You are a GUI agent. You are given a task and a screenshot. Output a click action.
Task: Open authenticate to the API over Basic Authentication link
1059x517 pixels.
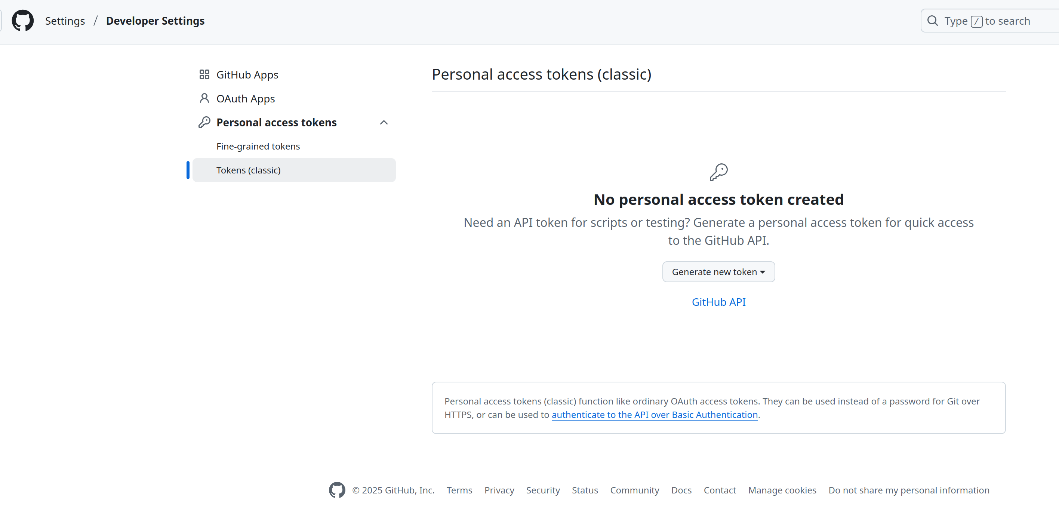coord(655,415)
